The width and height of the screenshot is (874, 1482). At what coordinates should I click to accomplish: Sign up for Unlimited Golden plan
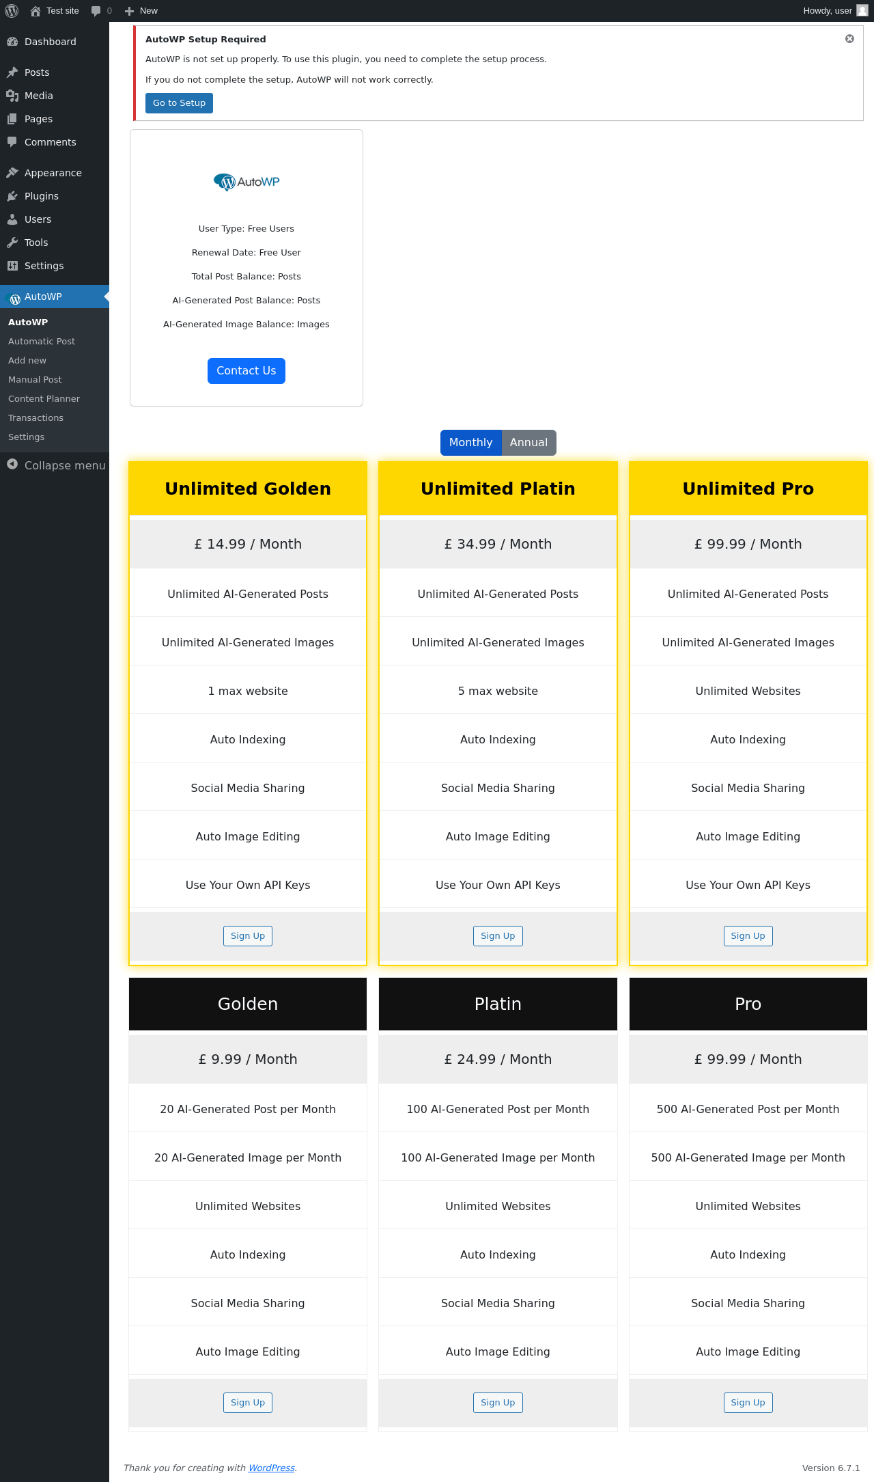248,936
